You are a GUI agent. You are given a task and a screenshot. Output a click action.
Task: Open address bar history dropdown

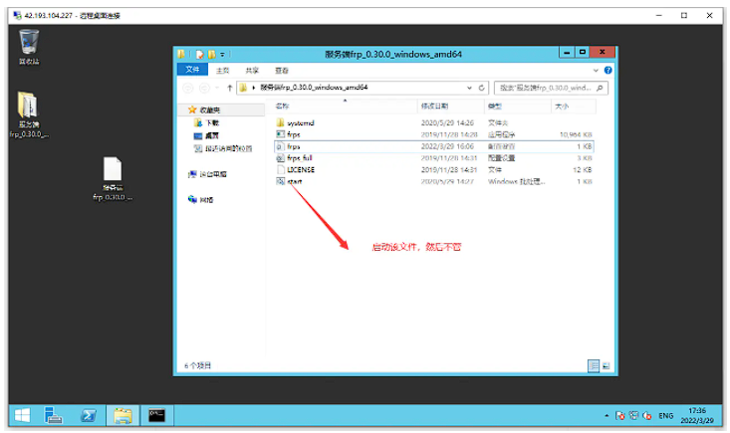pyautogui.click(x=469, y=88)
